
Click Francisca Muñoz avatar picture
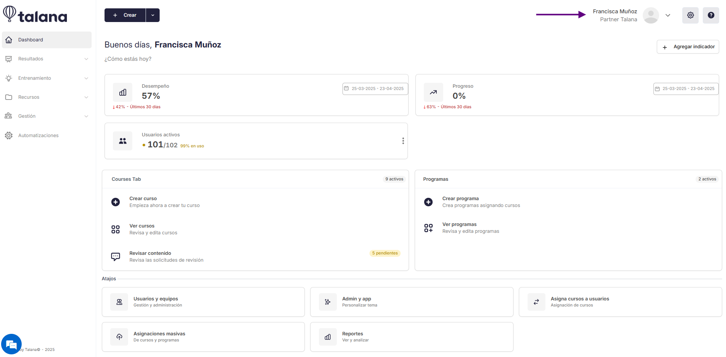tap(651, 16)
